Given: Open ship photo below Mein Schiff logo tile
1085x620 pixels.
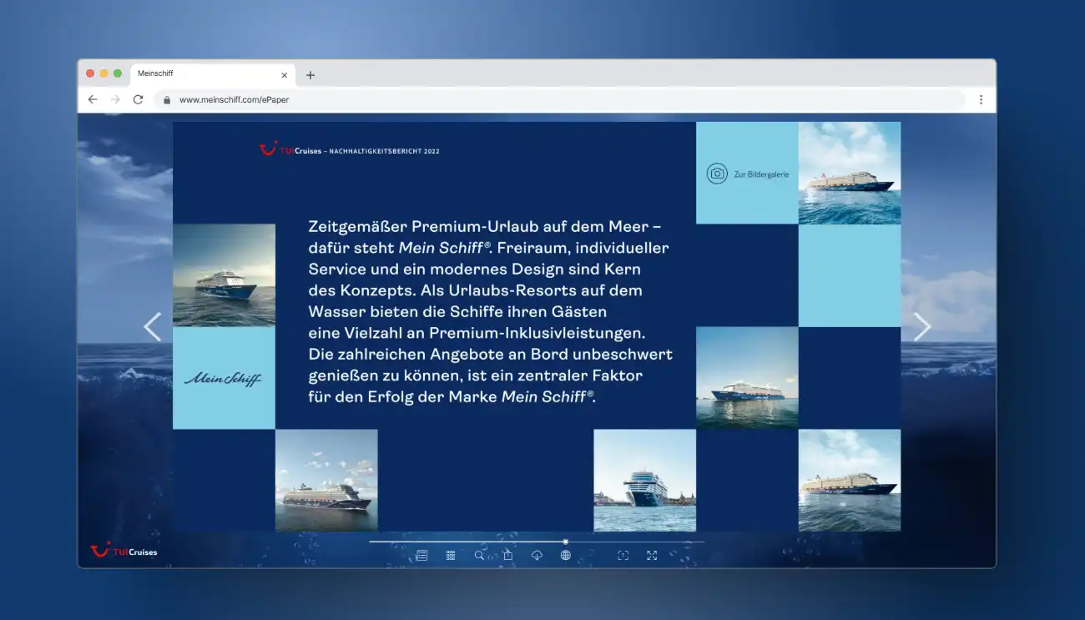Looking at the screenshot, I should (x=326, y=481).
